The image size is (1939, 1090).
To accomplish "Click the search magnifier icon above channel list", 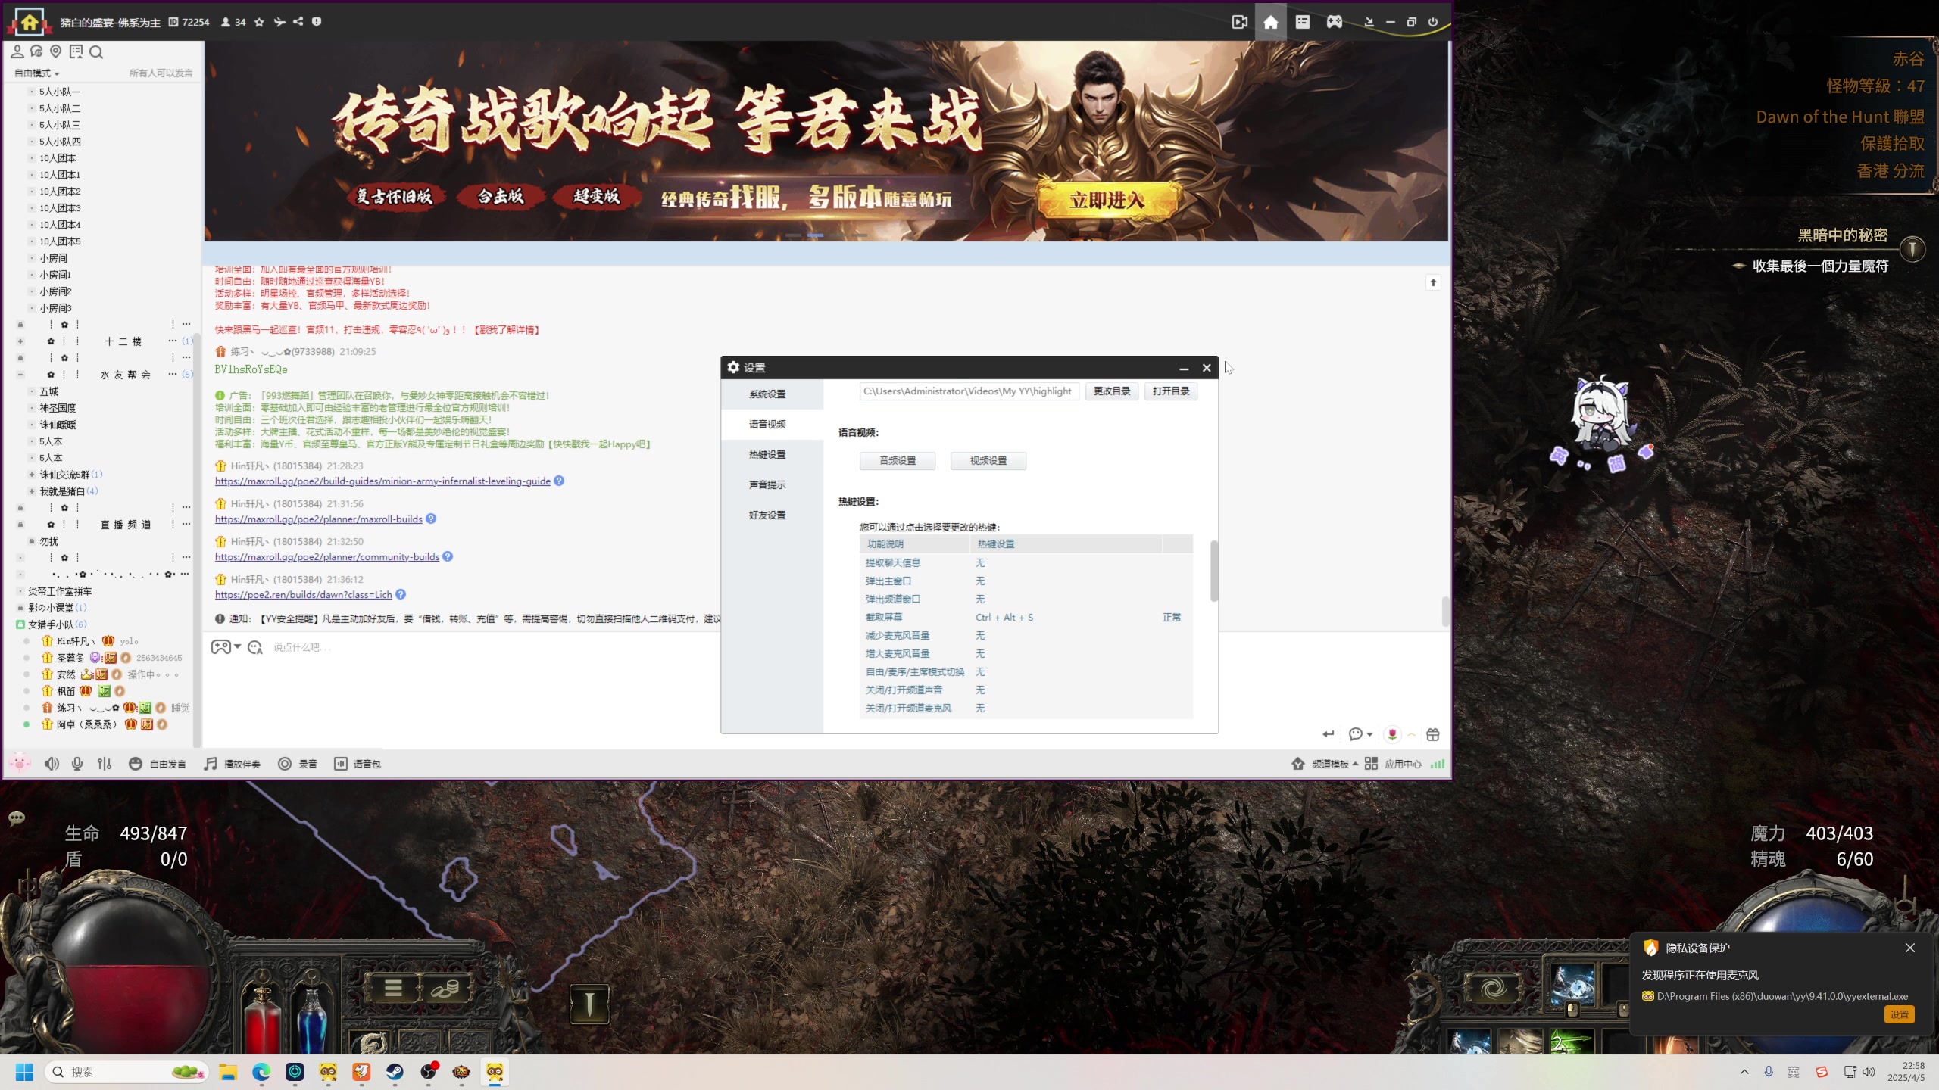I will (x=96, y=51).
